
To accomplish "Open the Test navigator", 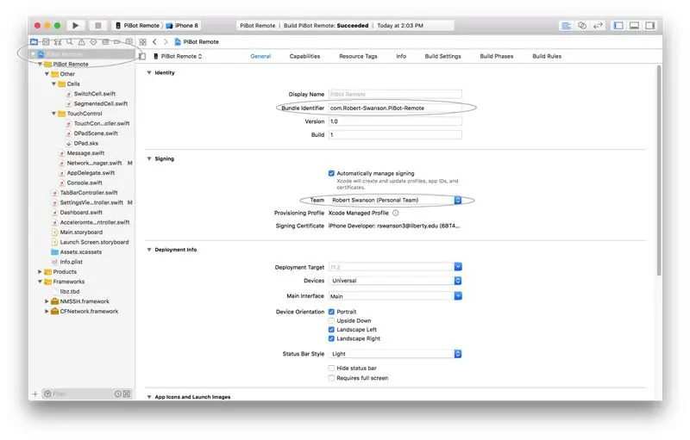I will pos(93,41).
